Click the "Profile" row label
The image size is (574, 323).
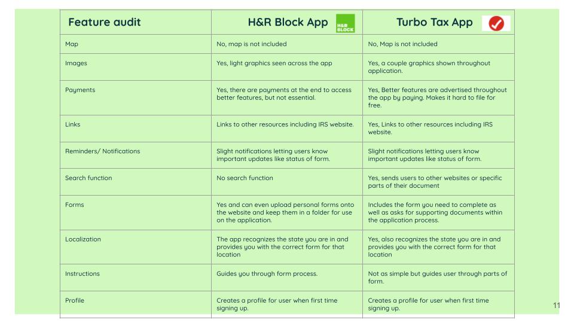75,301
